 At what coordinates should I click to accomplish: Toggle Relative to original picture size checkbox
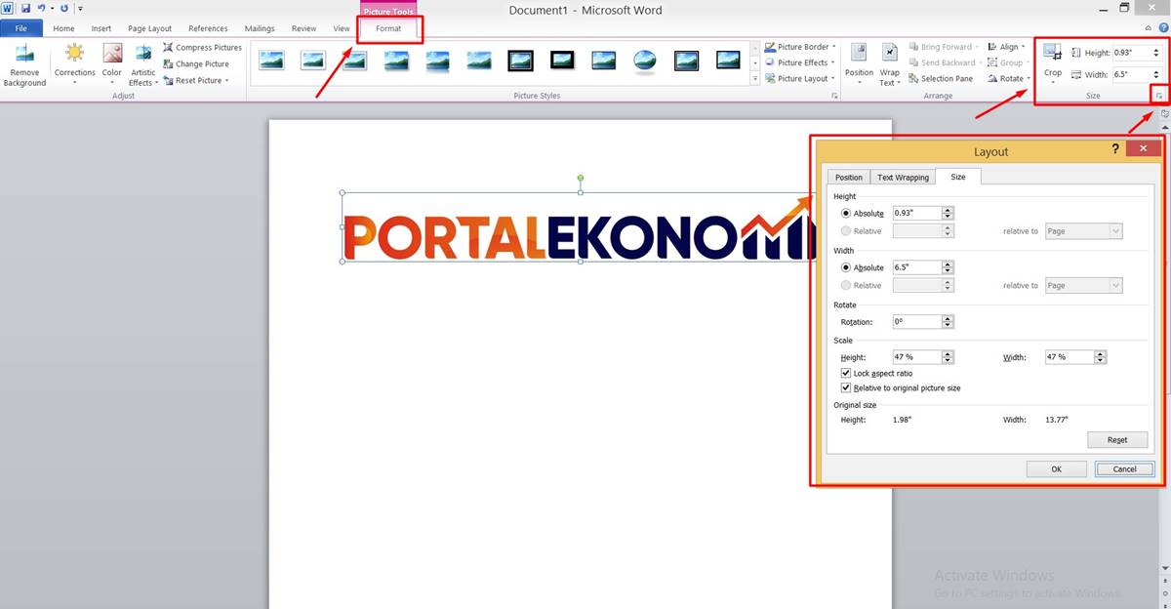point(846,387)
